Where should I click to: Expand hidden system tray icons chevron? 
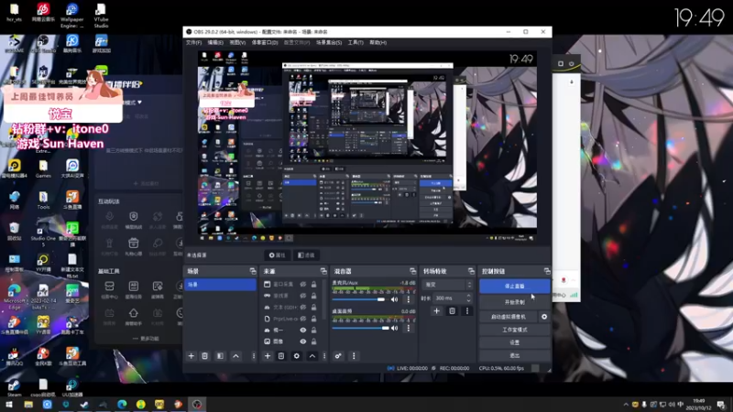pyautogui.click(x=626, y=405)
